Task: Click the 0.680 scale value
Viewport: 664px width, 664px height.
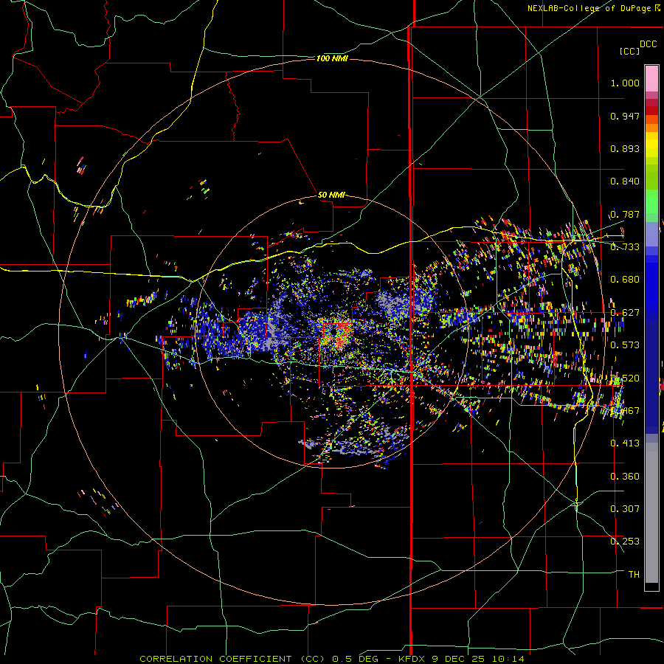Action: pyautogui.click(x=625, y=280)
